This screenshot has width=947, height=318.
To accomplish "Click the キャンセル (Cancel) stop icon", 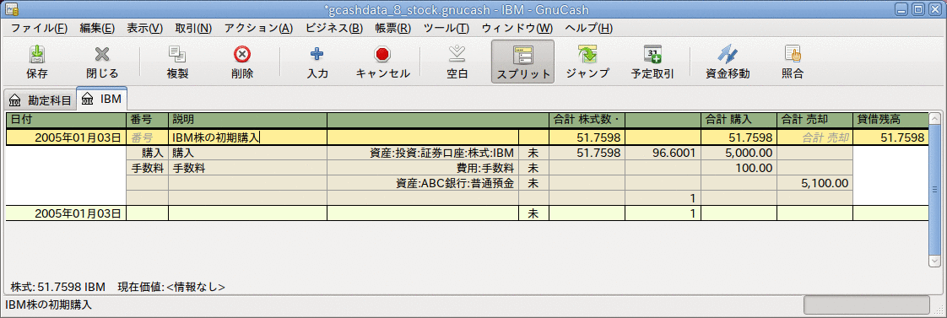I will pyautogui.click(x=382, y=55).
